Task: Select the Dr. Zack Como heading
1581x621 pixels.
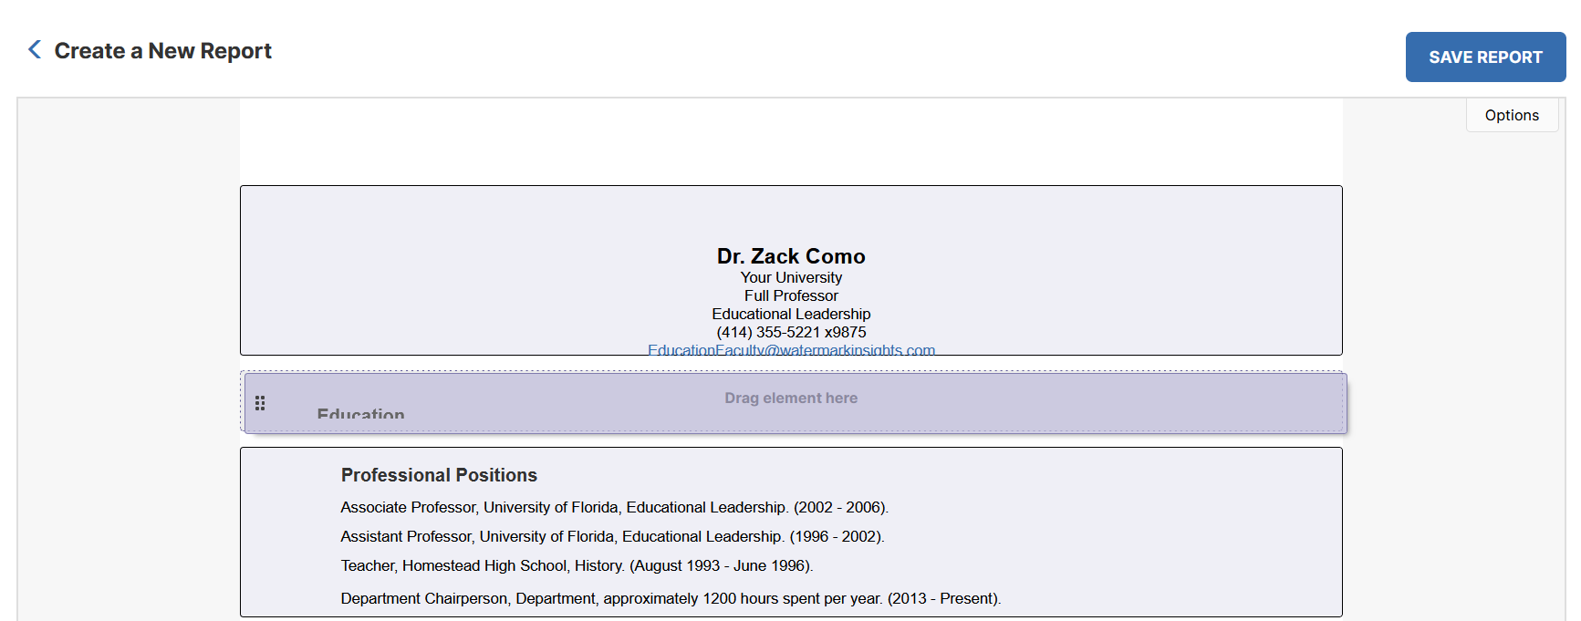Action: 791,256
